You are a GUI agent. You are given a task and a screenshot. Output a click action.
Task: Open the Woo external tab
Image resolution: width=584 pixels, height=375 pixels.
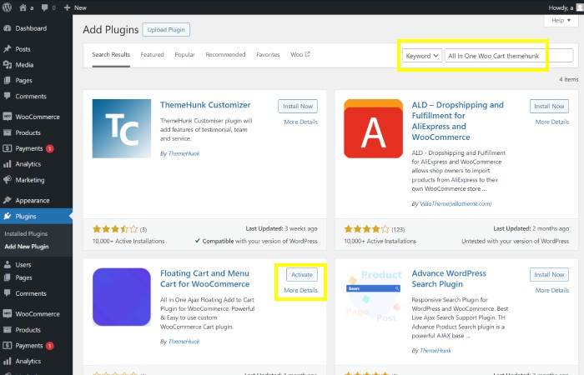coord(300,55)
